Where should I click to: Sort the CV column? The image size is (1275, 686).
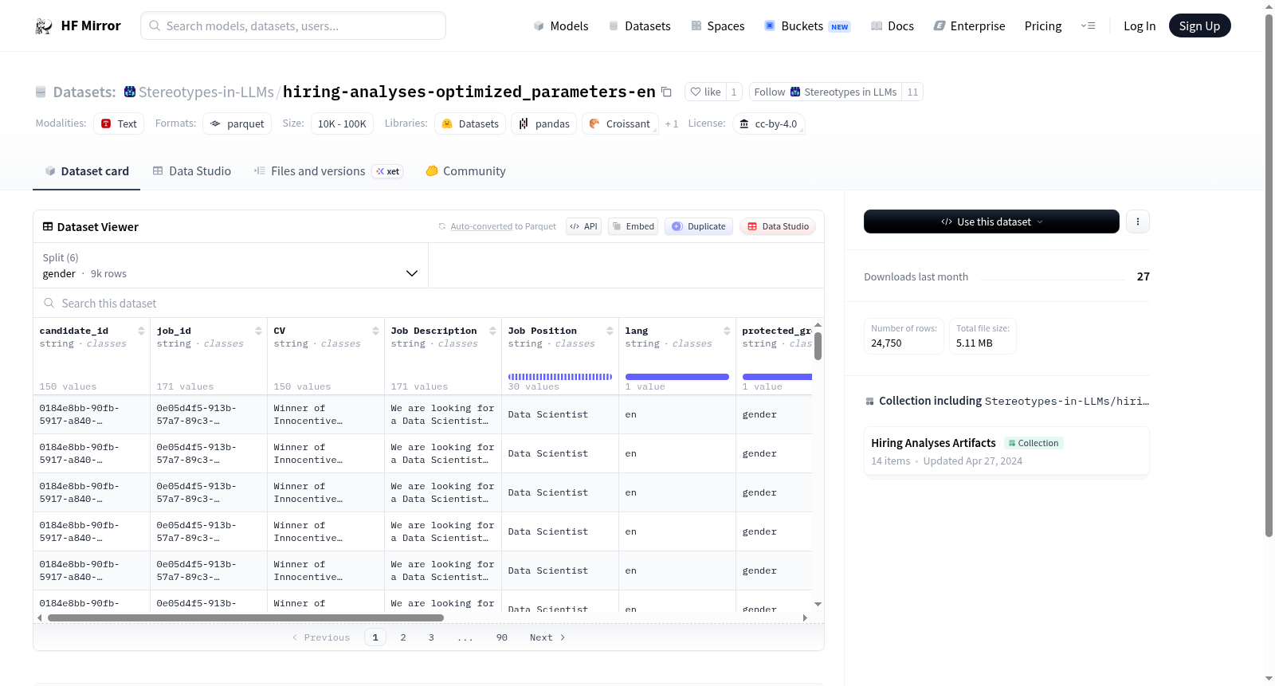375,331
